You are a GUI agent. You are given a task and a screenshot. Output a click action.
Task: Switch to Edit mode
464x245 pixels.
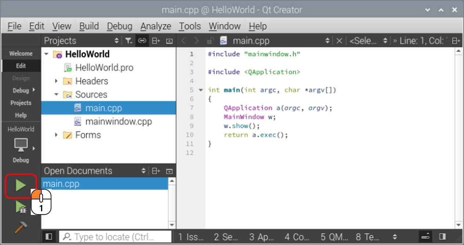[21, 66]
